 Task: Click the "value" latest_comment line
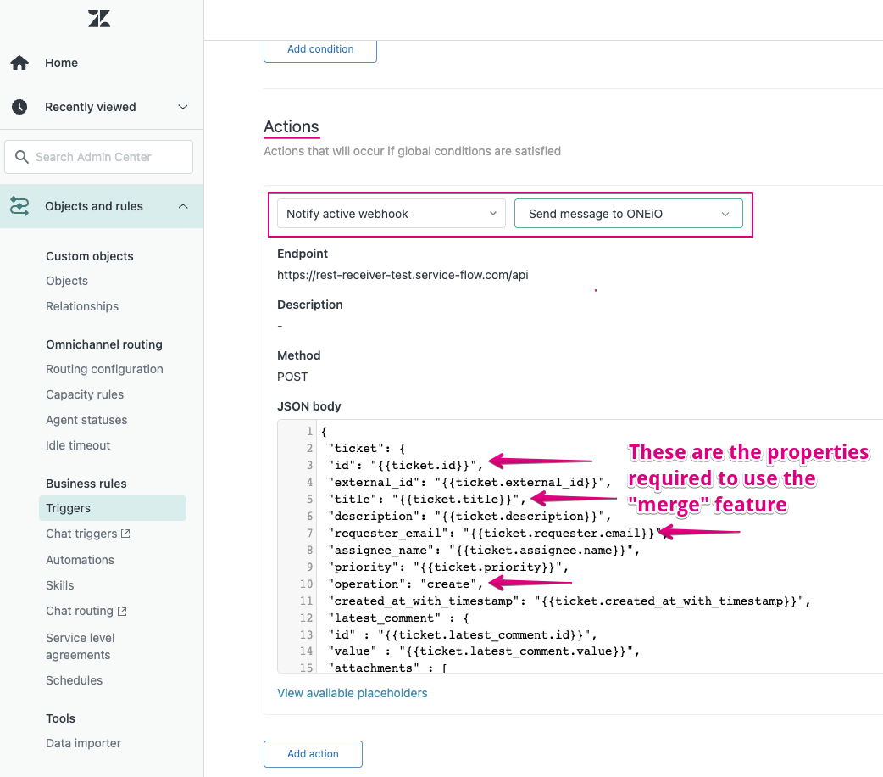pos(485,651)
